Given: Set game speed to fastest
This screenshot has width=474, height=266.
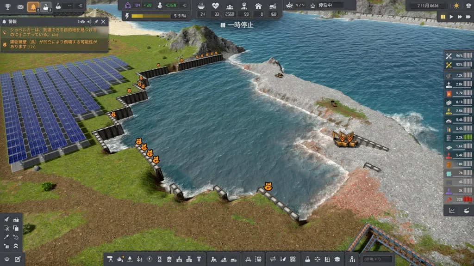Looking at the screenshot, I should click(x=468, y=17).
